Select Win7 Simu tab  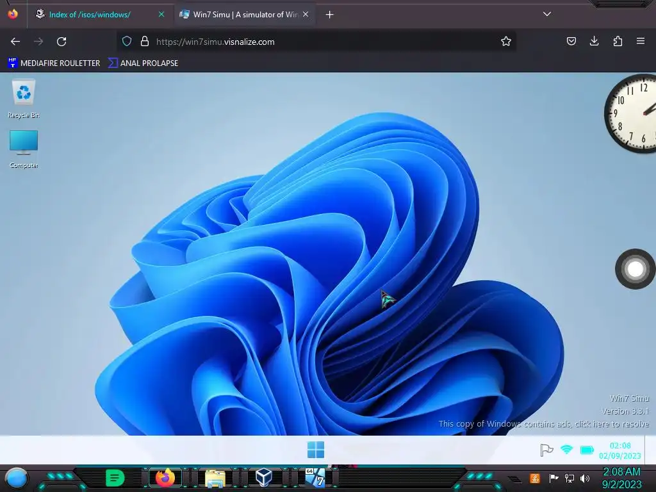[245, 15]
